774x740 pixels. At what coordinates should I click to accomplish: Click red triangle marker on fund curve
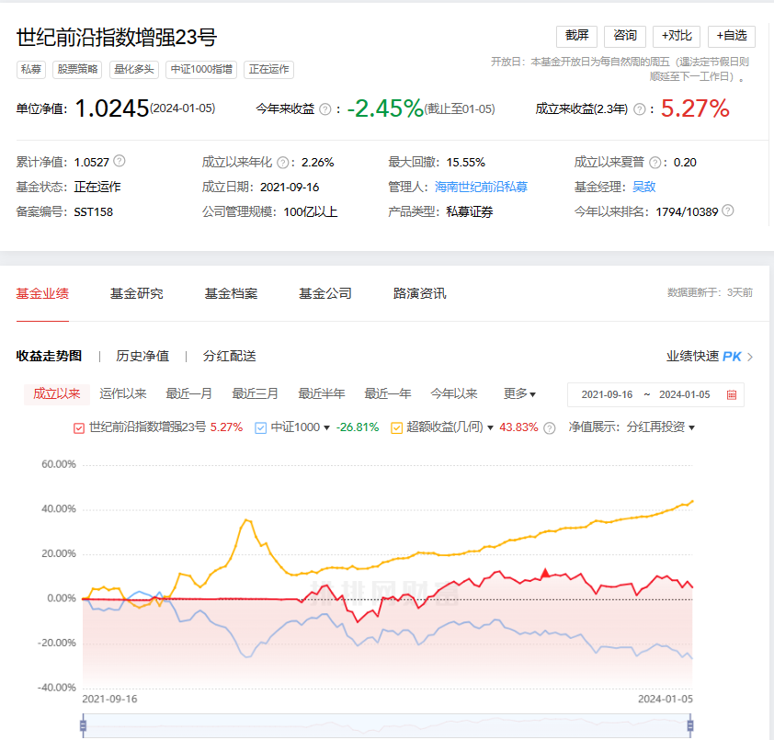(x=545, y=573)
